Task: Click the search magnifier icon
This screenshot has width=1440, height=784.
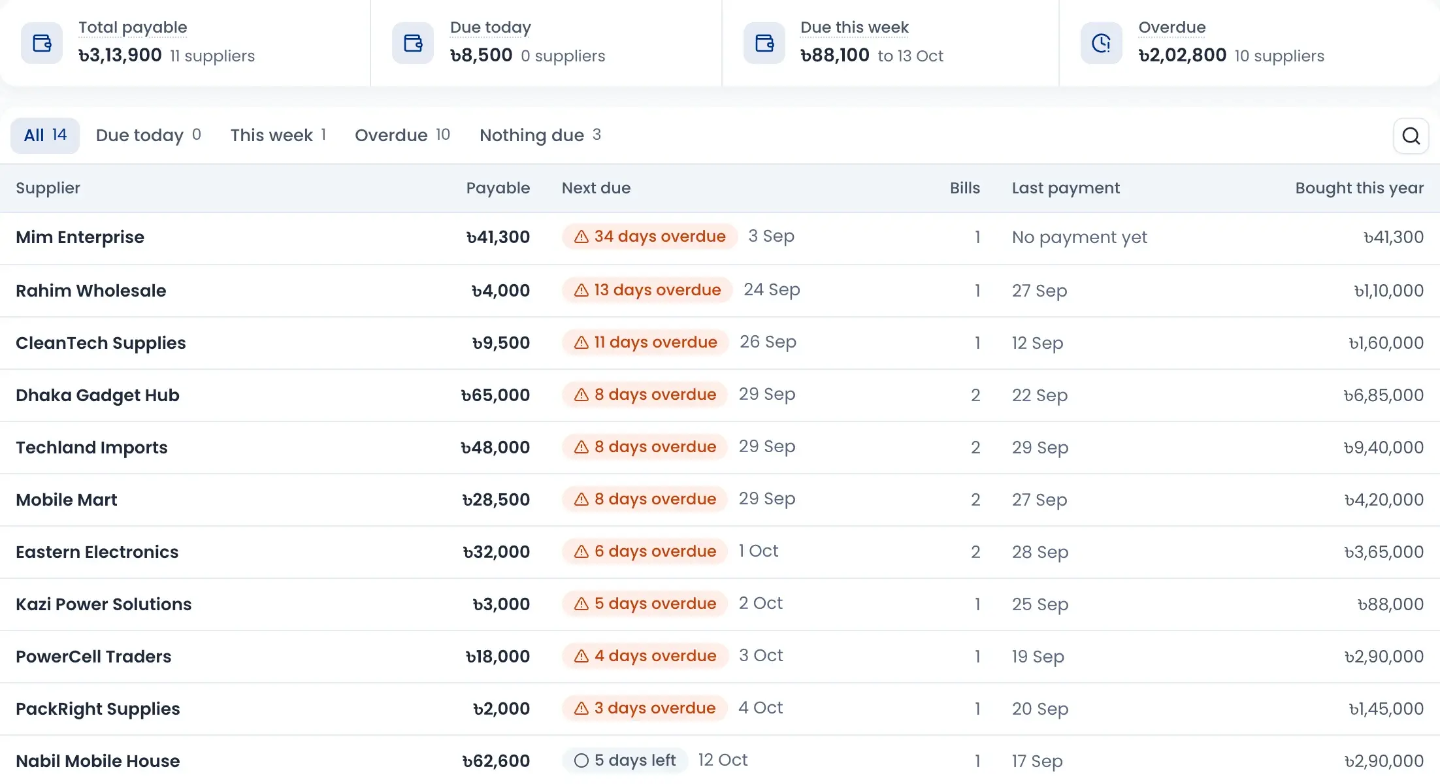Action: coord(1411,136)
